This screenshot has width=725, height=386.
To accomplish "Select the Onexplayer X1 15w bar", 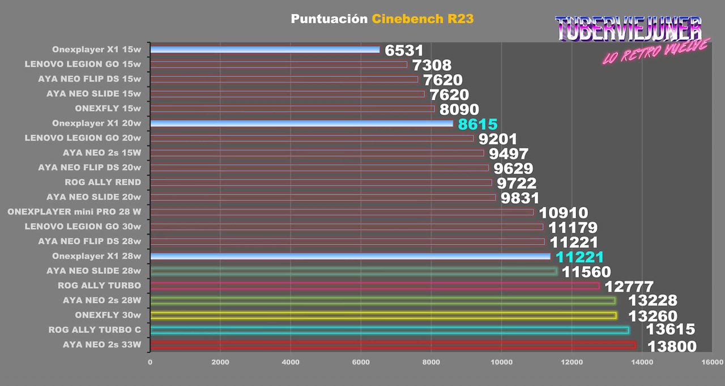I will pos(265,50).
